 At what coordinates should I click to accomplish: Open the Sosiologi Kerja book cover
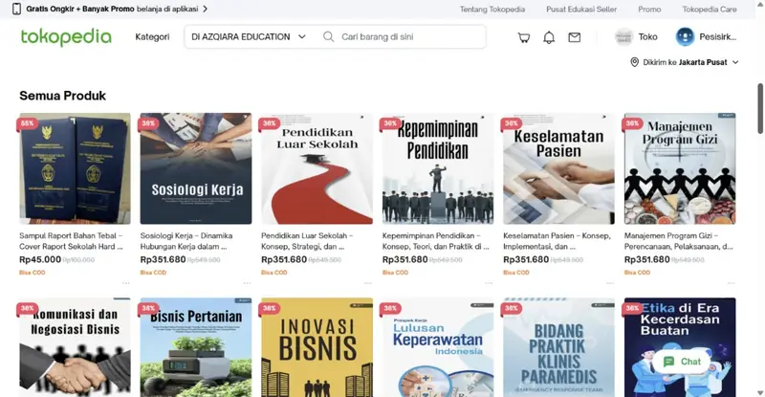(x=196, y=168)
